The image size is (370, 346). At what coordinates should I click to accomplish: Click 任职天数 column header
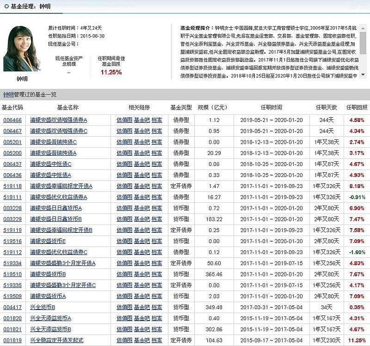(x=327, y=108)
